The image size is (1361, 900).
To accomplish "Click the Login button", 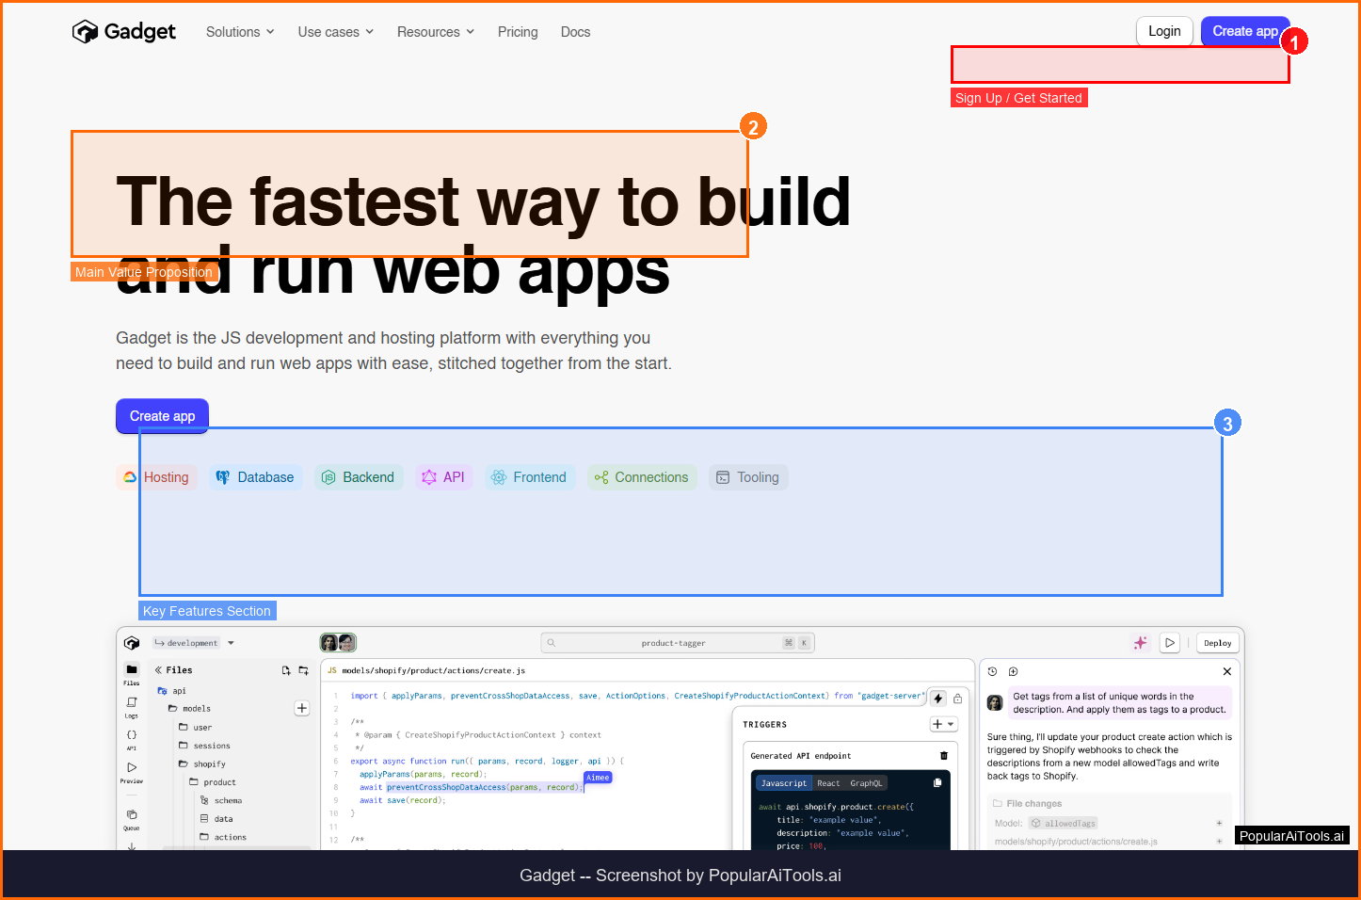I will pyautogui.click(x=1164, y=31).
